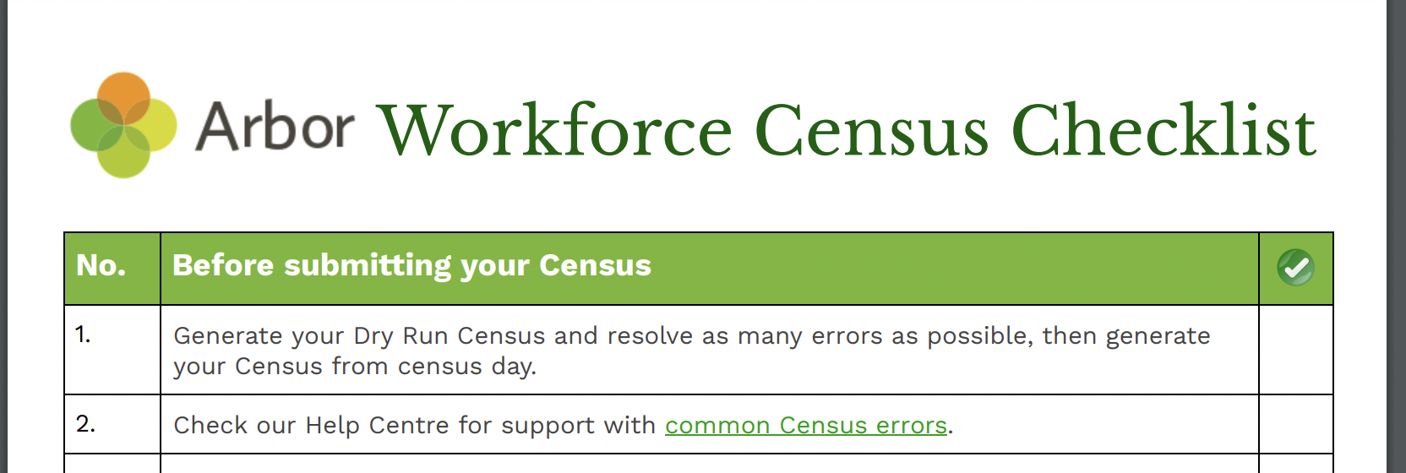Click the Workforce Census Checklist title
Viewport: 1406px width, 473px height.
point(845,130)
